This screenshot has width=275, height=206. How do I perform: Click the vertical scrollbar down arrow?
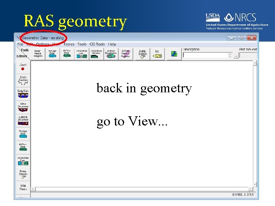click(x=255, y=185)
